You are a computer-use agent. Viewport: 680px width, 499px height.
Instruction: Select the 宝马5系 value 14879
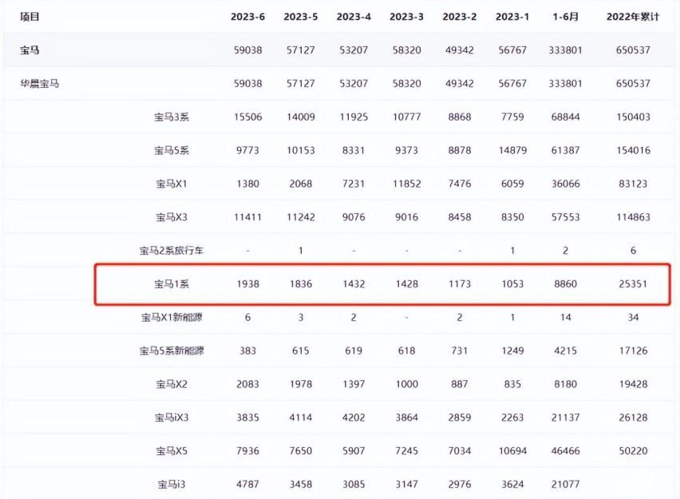(x=512, y=150)
